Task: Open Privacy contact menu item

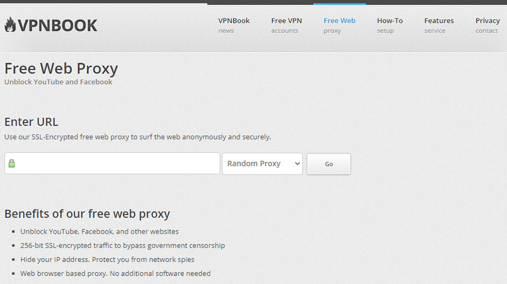Action: click(488, 26)
